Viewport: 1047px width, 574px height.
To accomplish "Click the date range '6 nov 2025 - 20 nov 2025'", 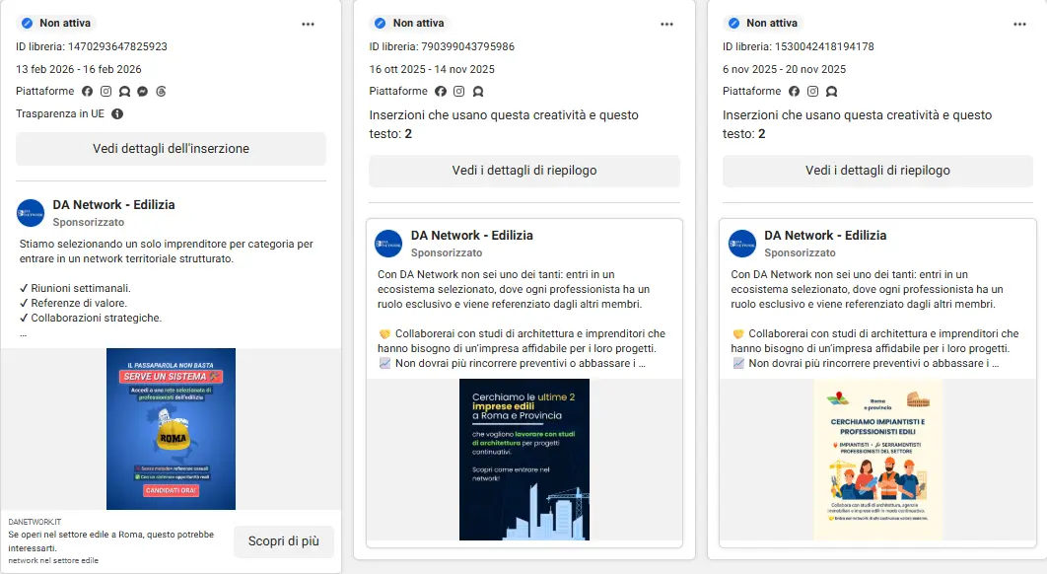I will pos(784,69).
